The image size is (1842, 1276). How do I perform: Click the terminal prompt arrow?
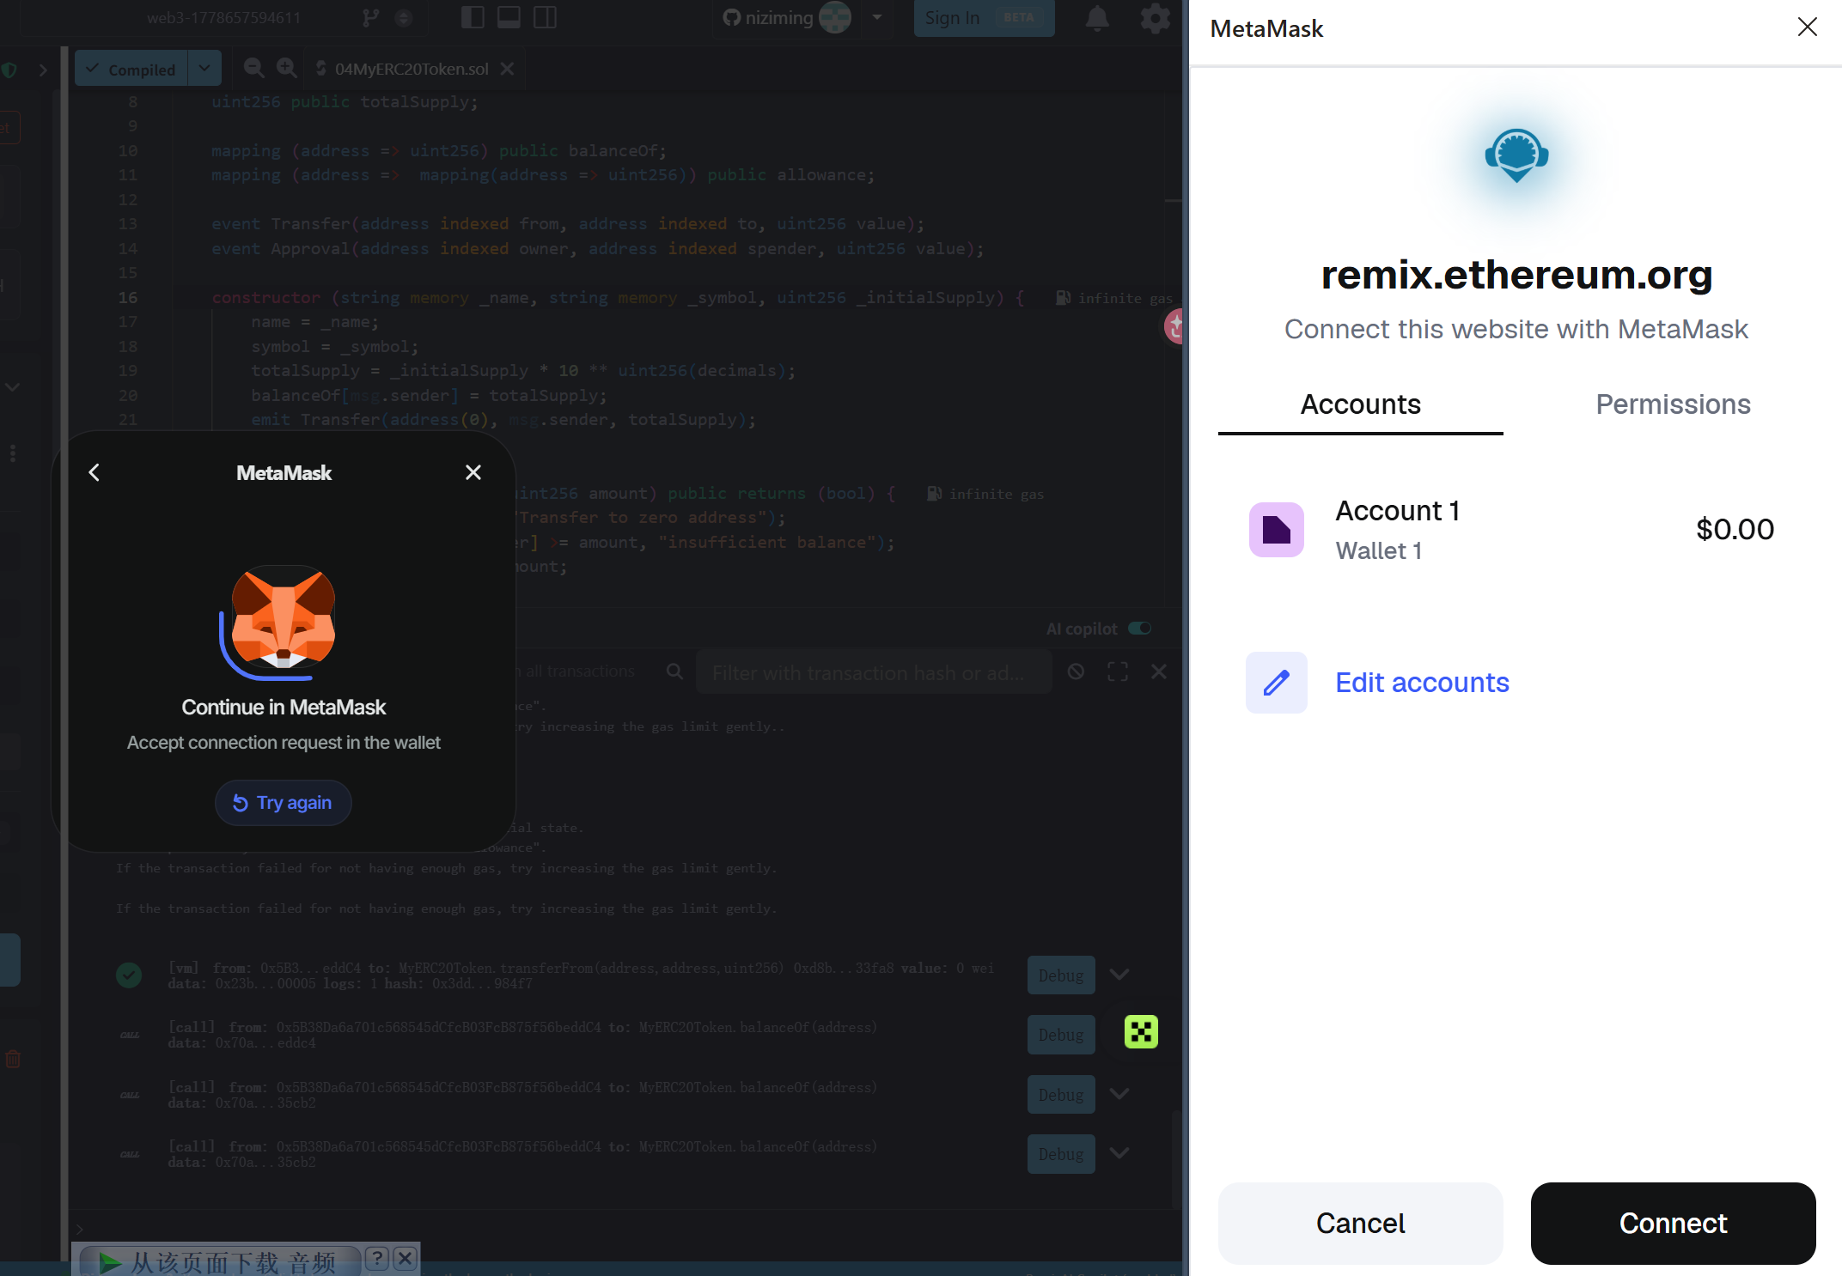coord(80,1229)
